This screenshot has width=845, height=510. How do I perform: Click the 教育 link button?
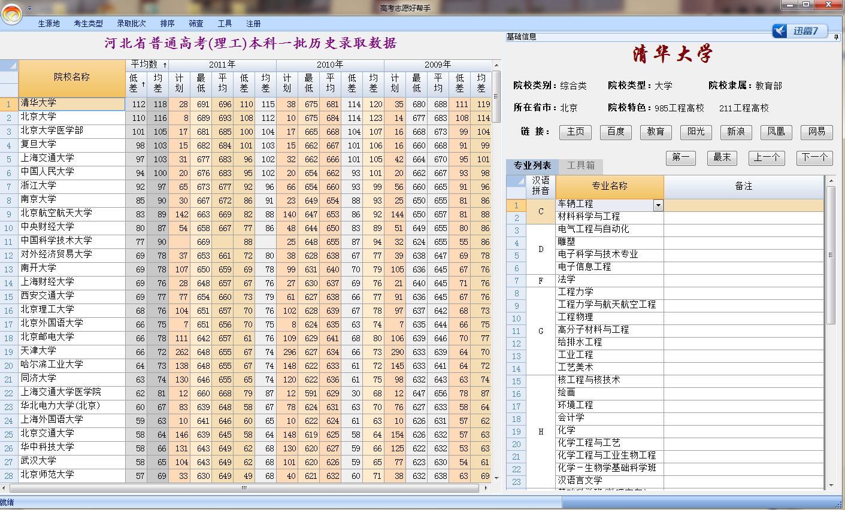(656, 132)
